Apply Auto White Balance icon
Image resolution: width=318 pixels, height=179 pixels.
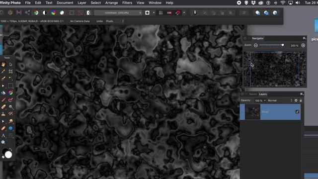click(62, 13)
